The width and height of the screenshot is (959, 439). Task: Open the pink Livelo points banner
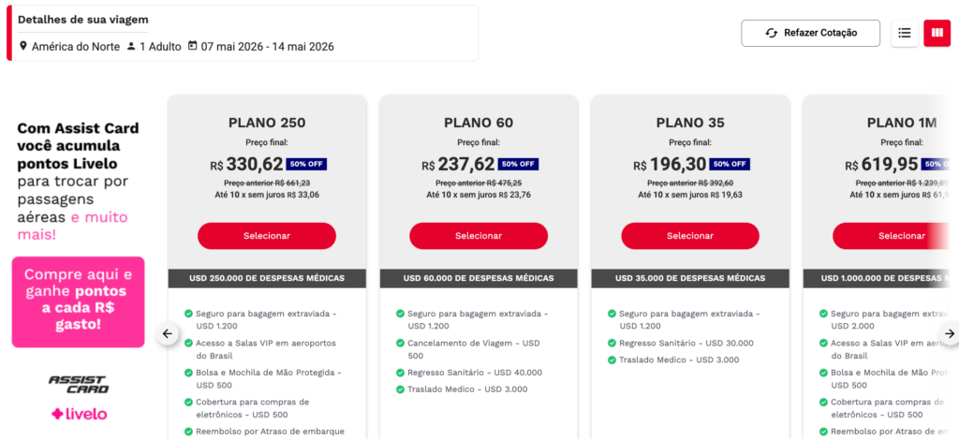pyautogui.click(x=78, y=302)
